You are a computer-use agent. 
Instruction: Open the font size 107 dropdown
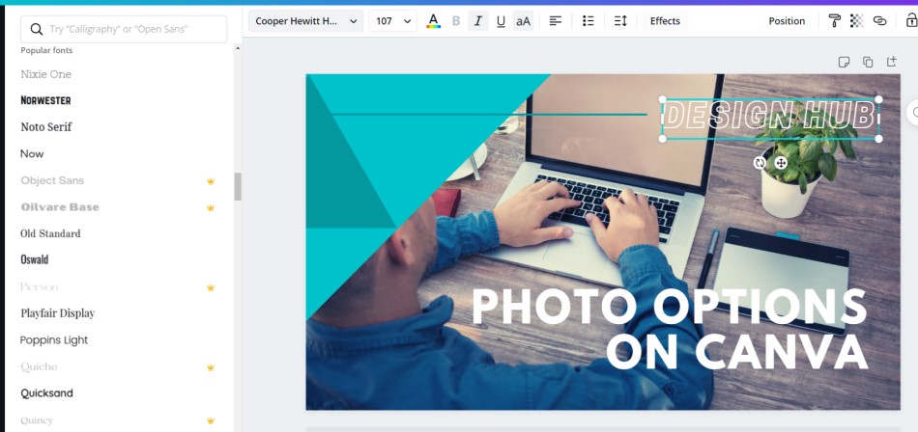[x=393, y=21]
